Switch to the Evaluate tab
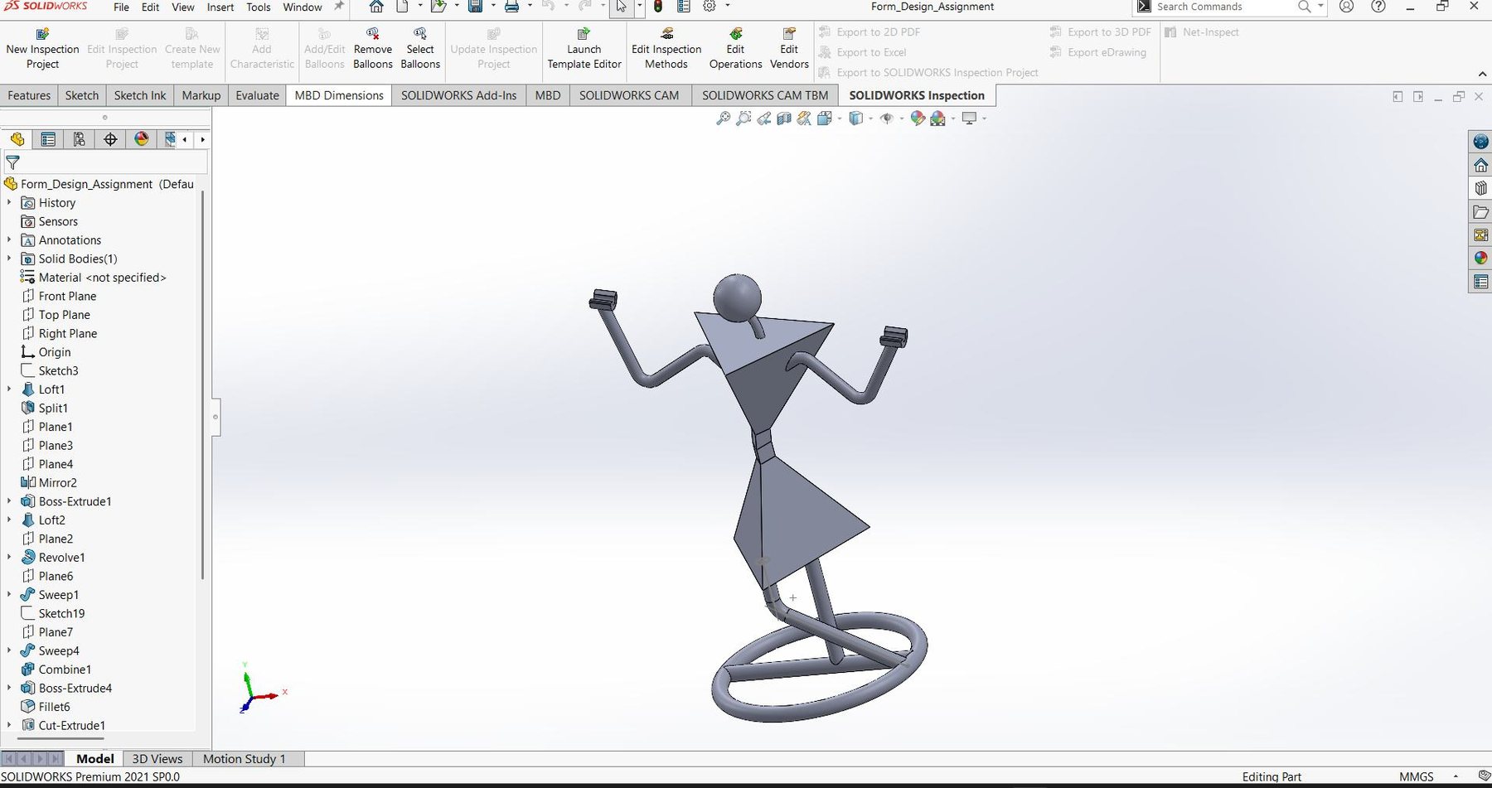1492x788 pixels. (x=257, y=95)
